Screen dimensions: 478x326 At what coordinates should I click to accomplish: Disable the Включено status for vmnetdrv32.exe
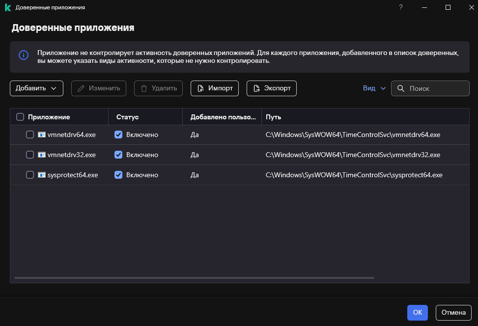(118, 155)
